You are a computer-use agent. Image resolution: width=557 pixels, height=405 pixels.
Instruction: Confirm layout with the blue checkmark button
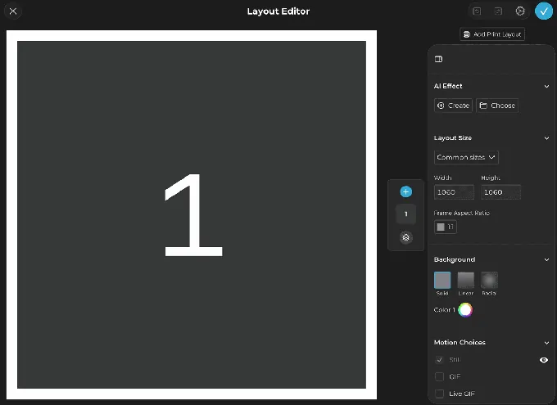pyautogui.click(x=544, y=11)
